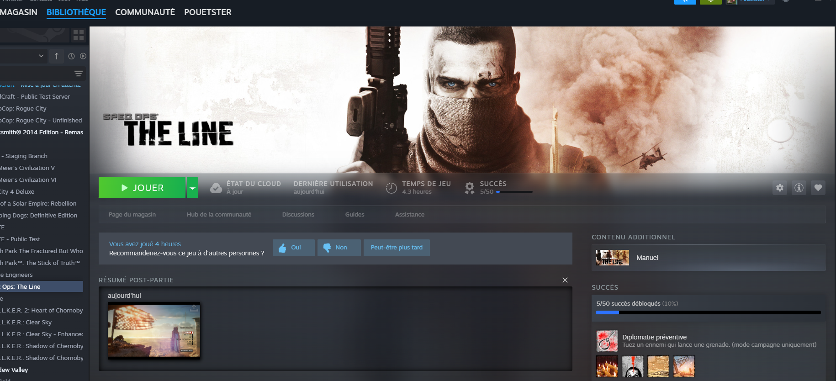This screenshot has width=836, height=381.
Task: Open the Assistance tab
Action: coord(410,214)
